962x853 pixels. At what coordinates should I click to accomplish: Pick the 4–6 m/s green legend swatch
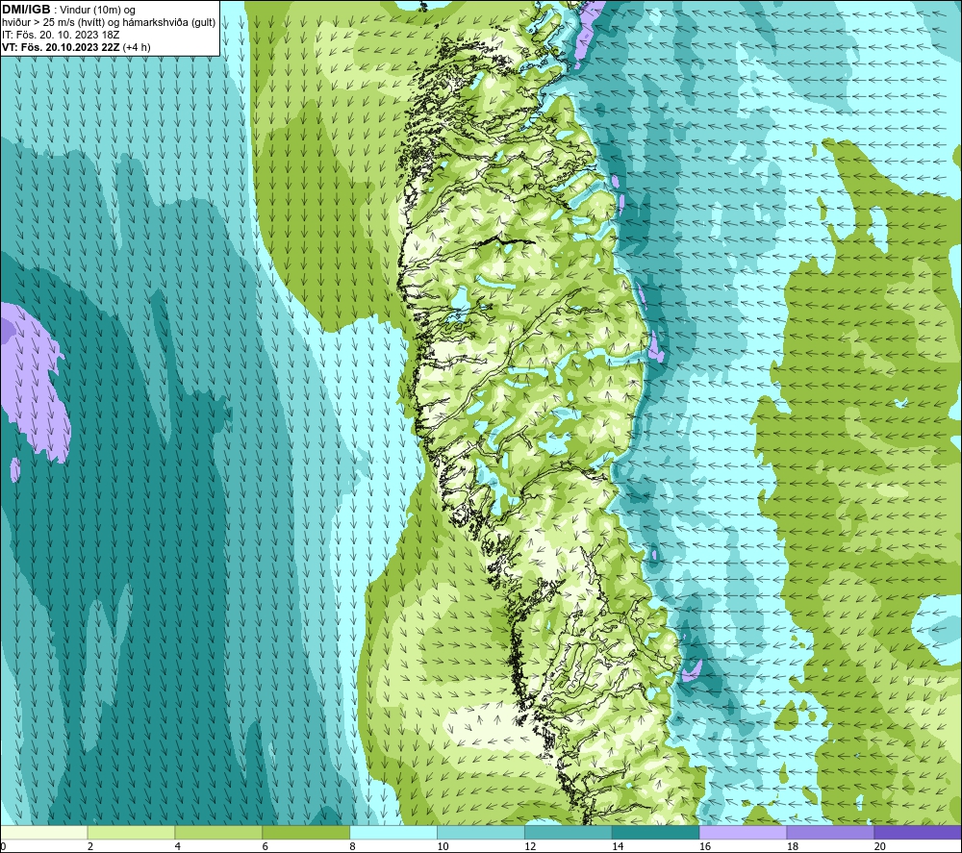218,832
